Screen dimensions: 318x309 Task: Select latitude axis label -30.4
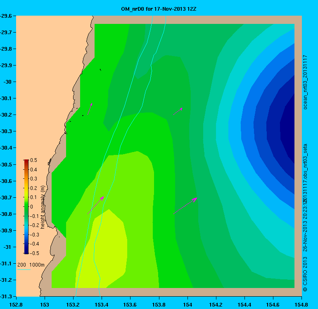pos(6,148)
